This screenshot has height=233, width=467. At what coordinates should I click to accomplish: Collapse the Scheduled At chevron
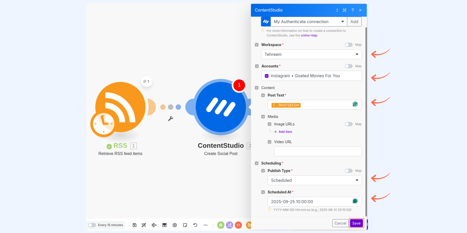(263, 192)
